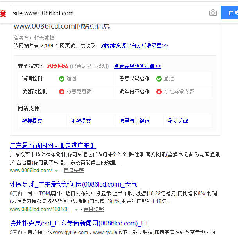Click the 备案方: 暂无数据 text
This screenshot has height=236, width=238.
34,38
